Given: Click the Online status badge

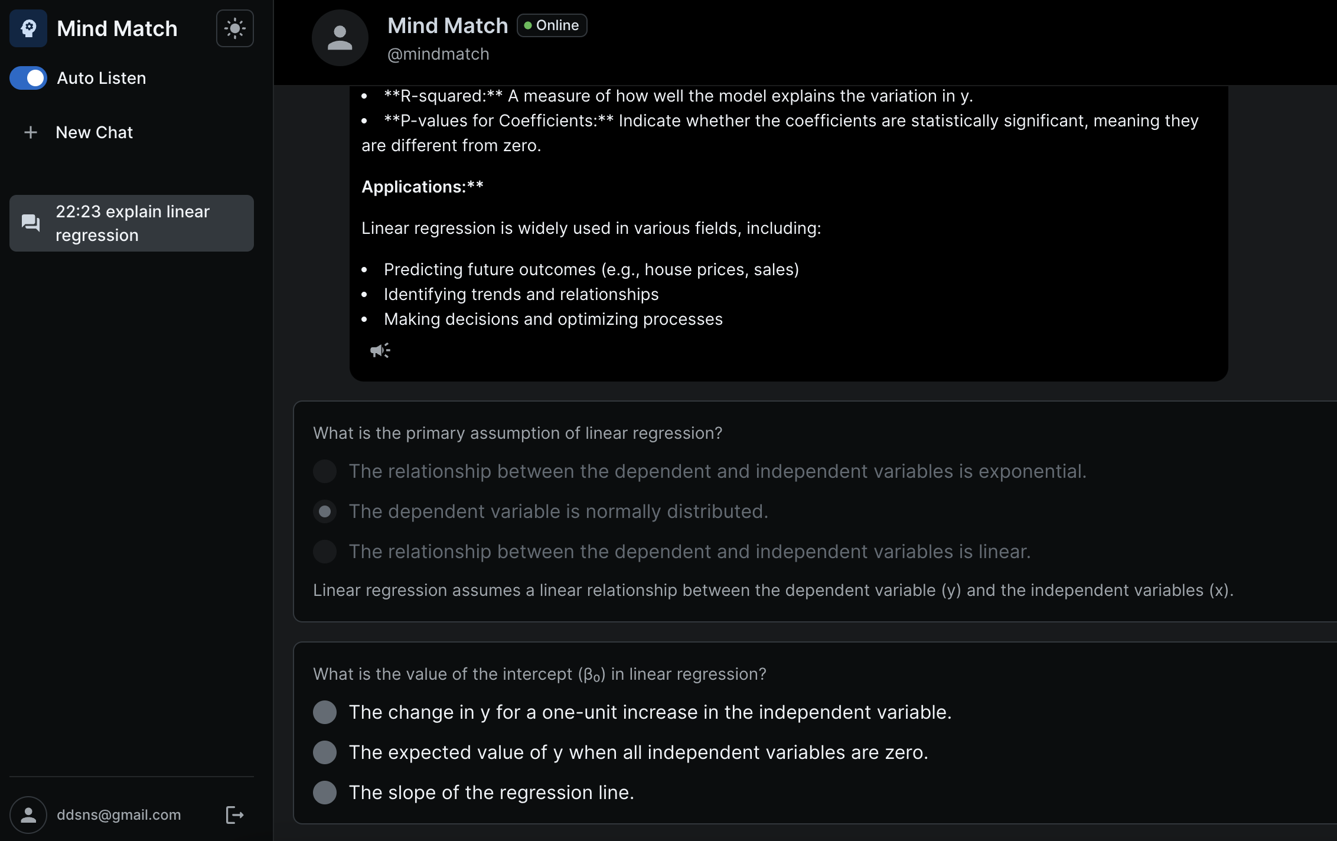Looking at the screenshot, I should [x=552, y=25].
